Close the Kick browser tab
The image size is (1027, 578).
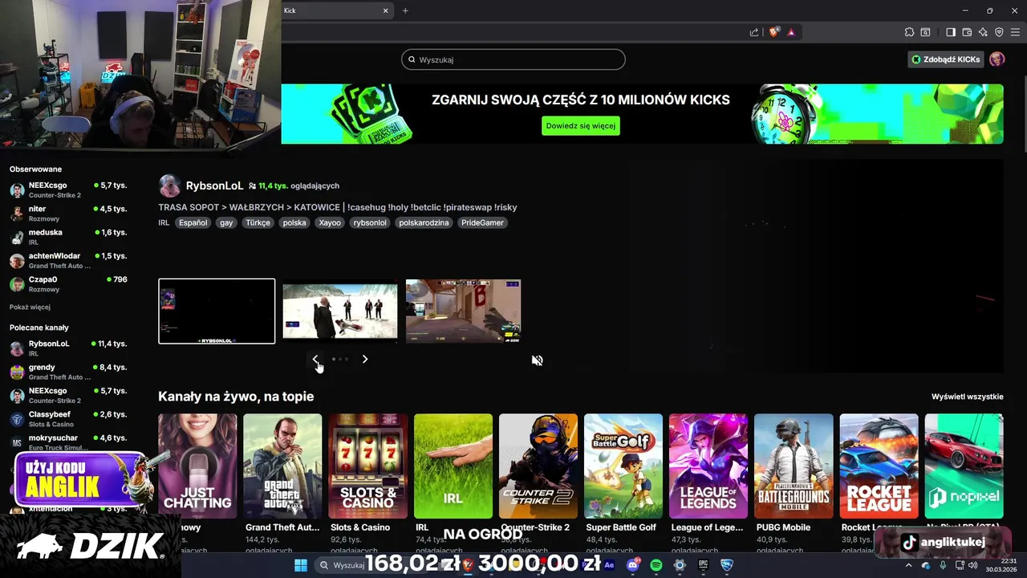[385, 10]
